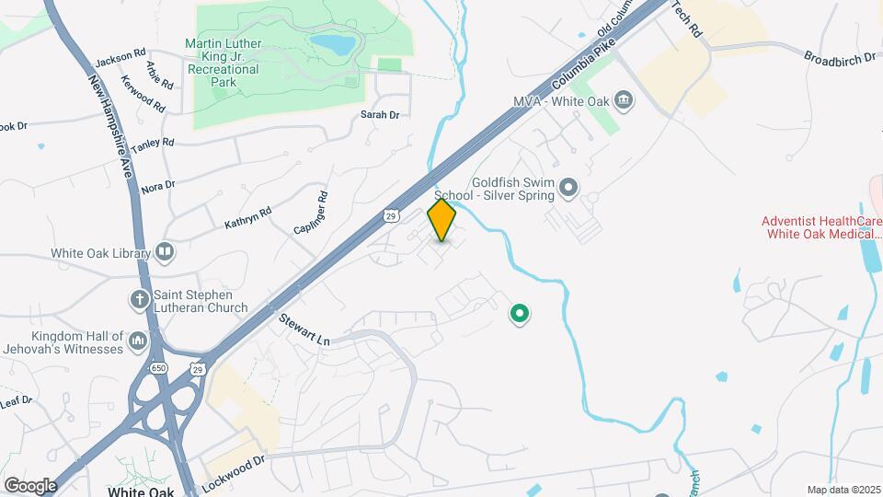Click the orange location marker pin
Viewport: 883px width, 497px height.
[441, 220]
